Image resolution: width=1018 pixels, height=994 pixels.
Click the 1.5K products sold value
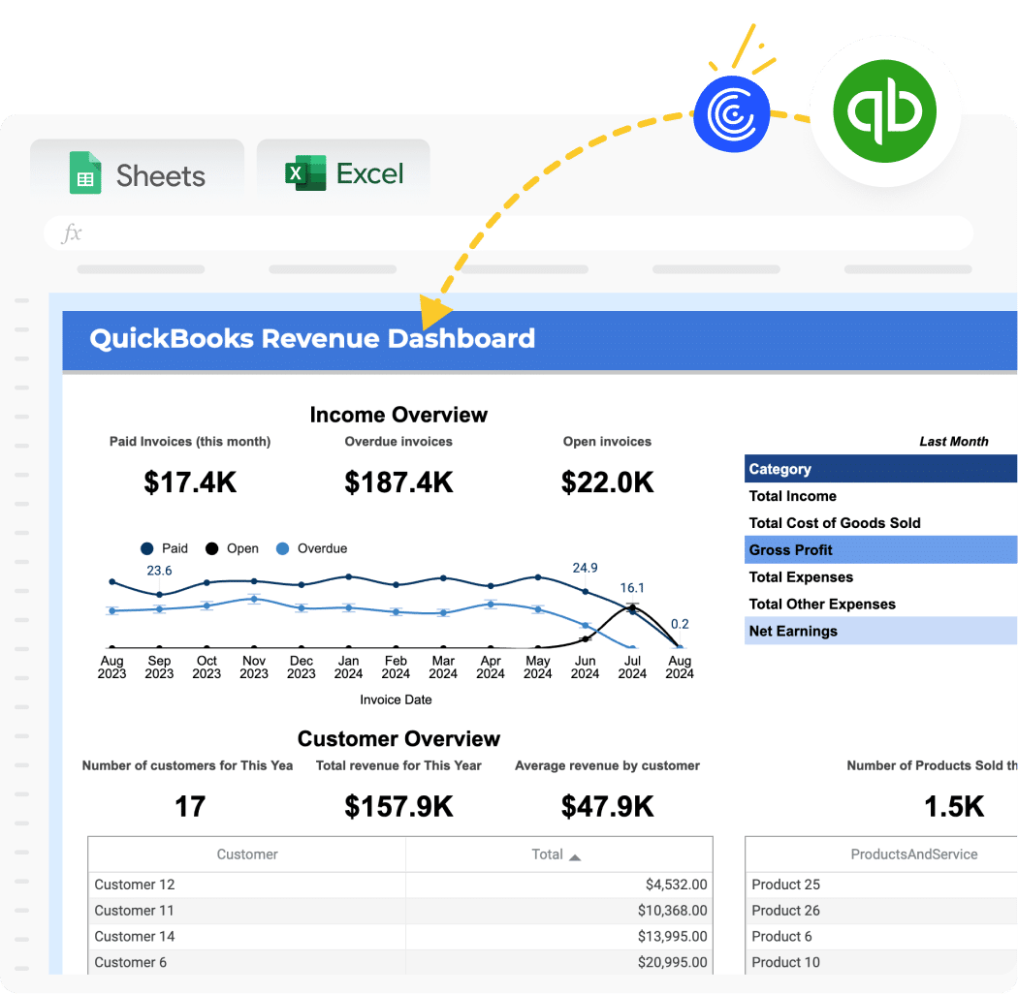click(954, 806)
